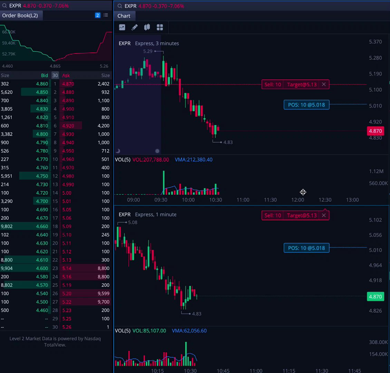Viewport: 390px width, 373px height.
Task: Select ask price 5.22
Action: [x=67, y=302]
